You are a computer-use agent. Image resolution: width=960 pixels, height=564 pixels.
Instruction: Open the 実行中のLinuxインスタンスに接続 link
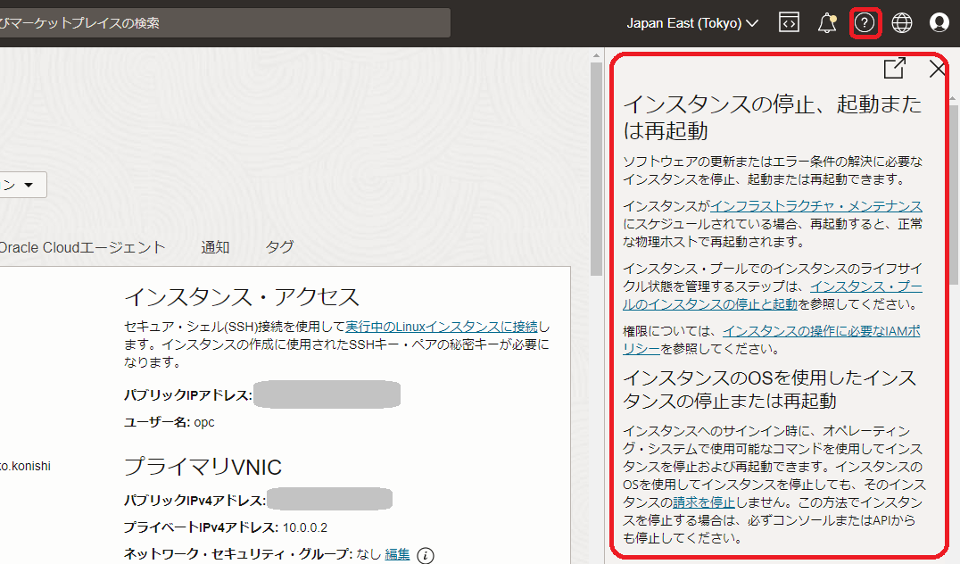[442, 327]
